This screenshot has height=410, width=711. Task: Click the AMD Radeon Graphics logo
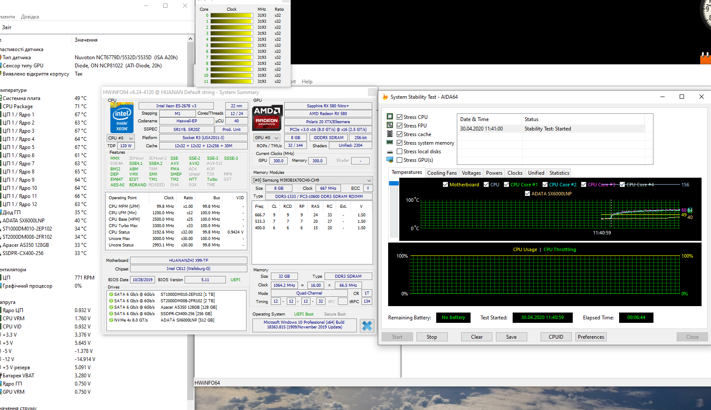click(267, 117)
